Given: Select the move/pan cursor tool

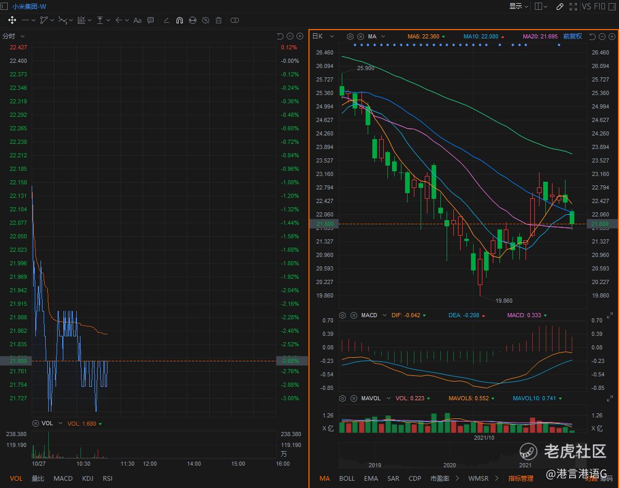Looking at the screenshot, I should pos(12,20).
